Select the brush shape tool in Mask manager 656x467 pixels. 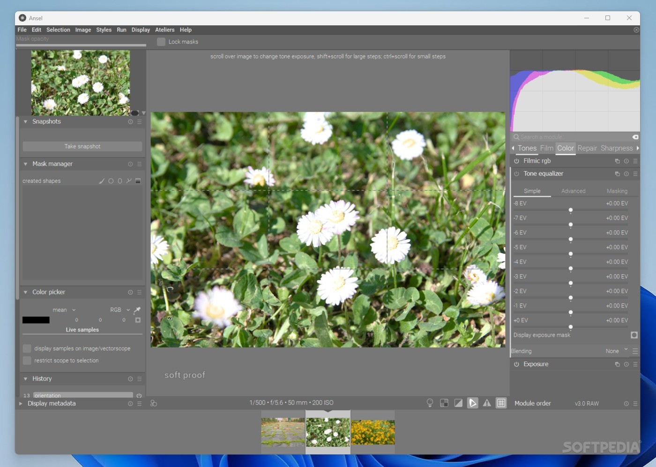[102, 181]
